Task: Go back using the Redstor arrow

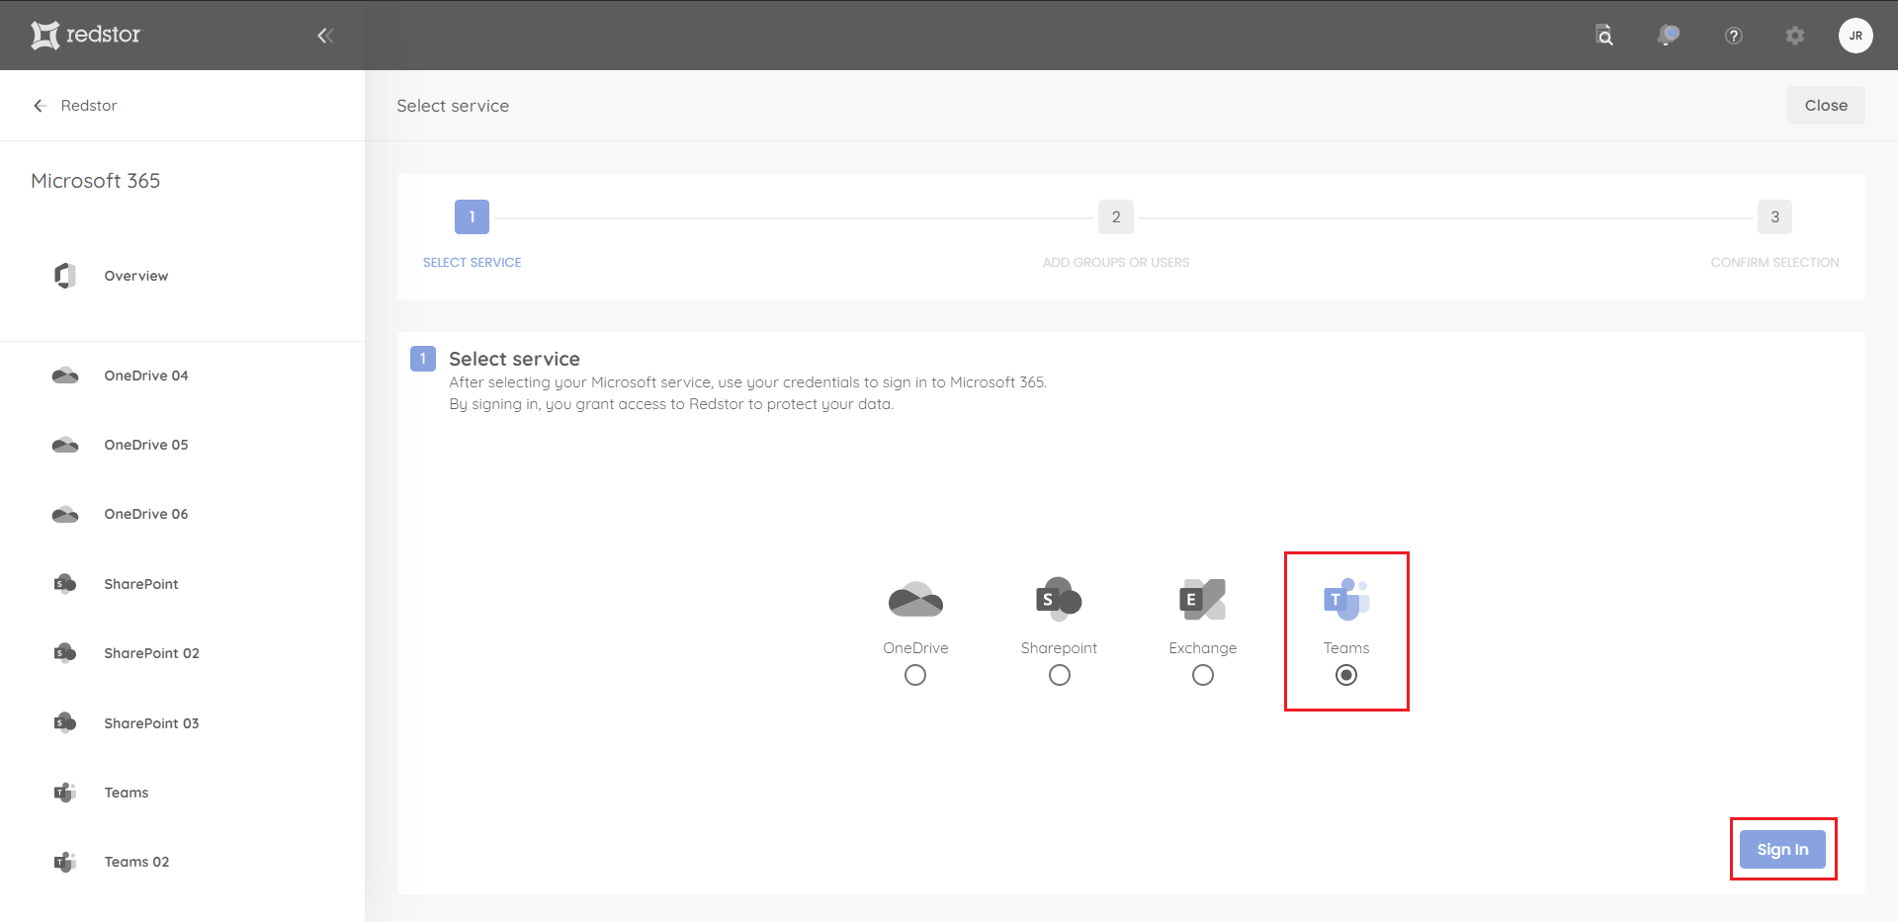Action: [40, 106]
